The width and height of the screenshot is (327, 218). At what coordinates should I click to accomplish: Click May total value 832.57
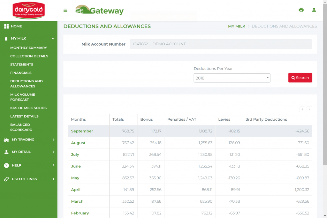[x=128, y=178]
